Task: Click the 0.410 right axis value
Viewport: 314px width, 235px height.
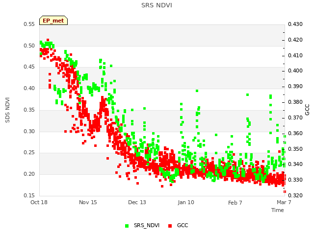Action: [295, 55]
